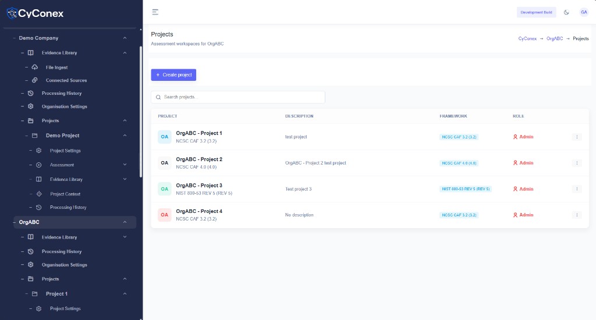Click the FRAMEWORK column header
The height and width of the screenshot is (320, 596).
[453, 116]
